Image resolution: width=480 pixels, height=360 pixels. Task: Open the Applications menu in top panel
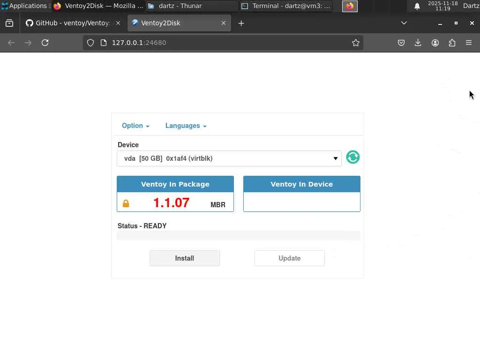[26, 6]
